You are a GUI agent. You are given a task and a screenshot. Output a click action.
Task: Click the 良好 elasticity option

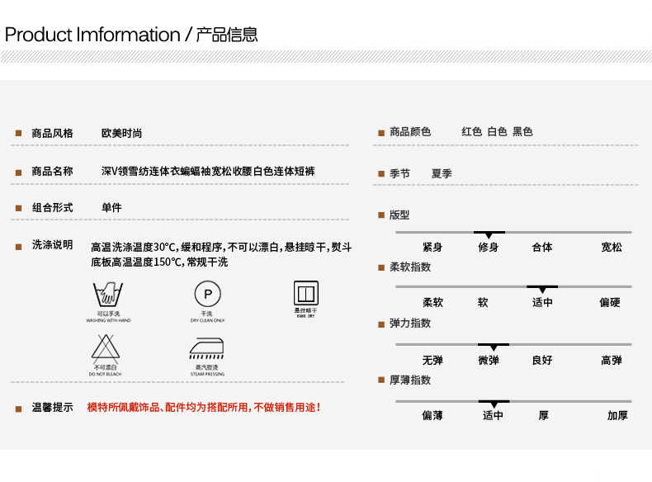click(542, 360)
